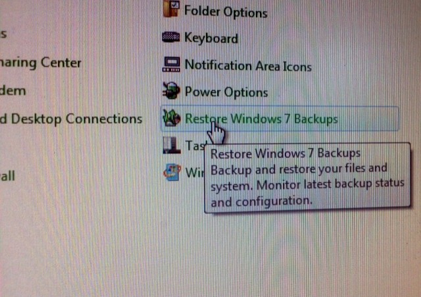Click the partially covered 'Wi' text link
The image size is (421, 297).
tap(195, 173)
